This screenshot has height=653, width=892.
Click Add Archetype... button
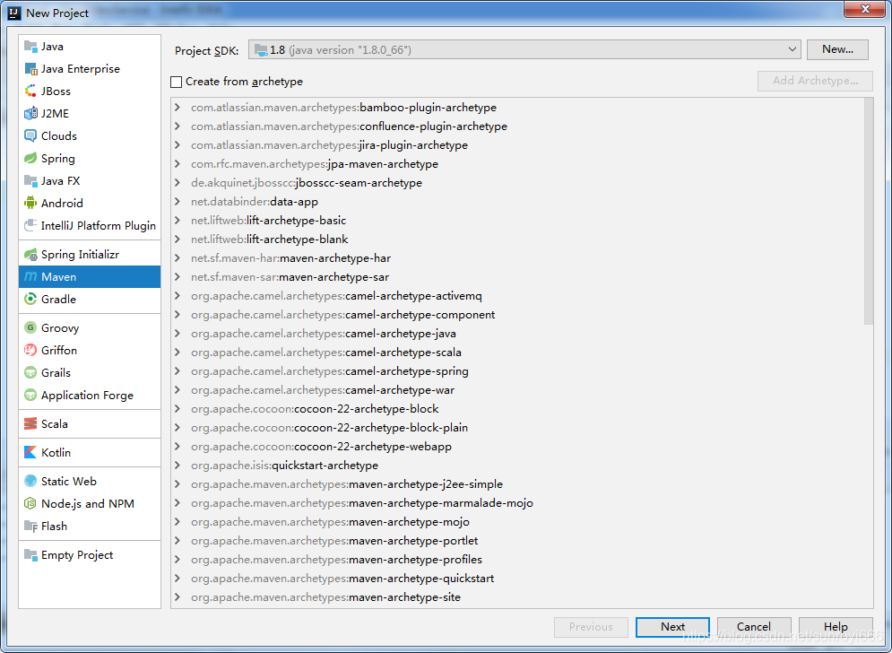(x=815, y=81)
